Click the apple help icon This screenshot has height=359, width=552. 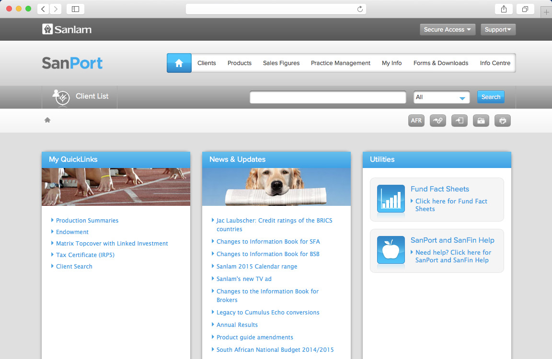[391, 249]
